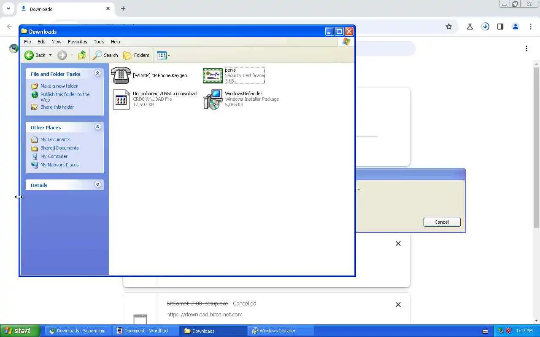Open the tab search dropdown in browser
This screenshot has width=540, height=337.
[x=8, y=8]
